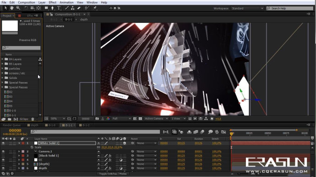Hide the depth layer number 6

(x=3, y=168)
